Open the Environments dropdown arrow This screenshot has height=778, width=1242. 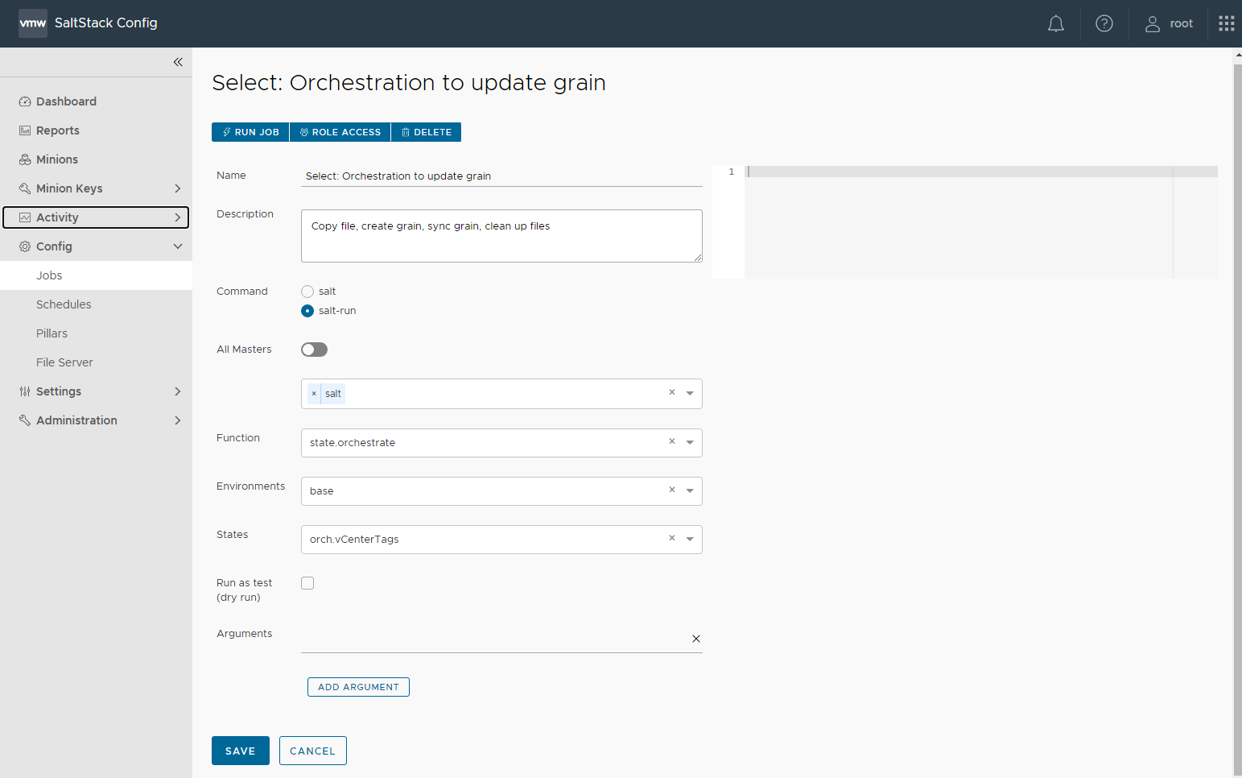[x=690, y=490]
